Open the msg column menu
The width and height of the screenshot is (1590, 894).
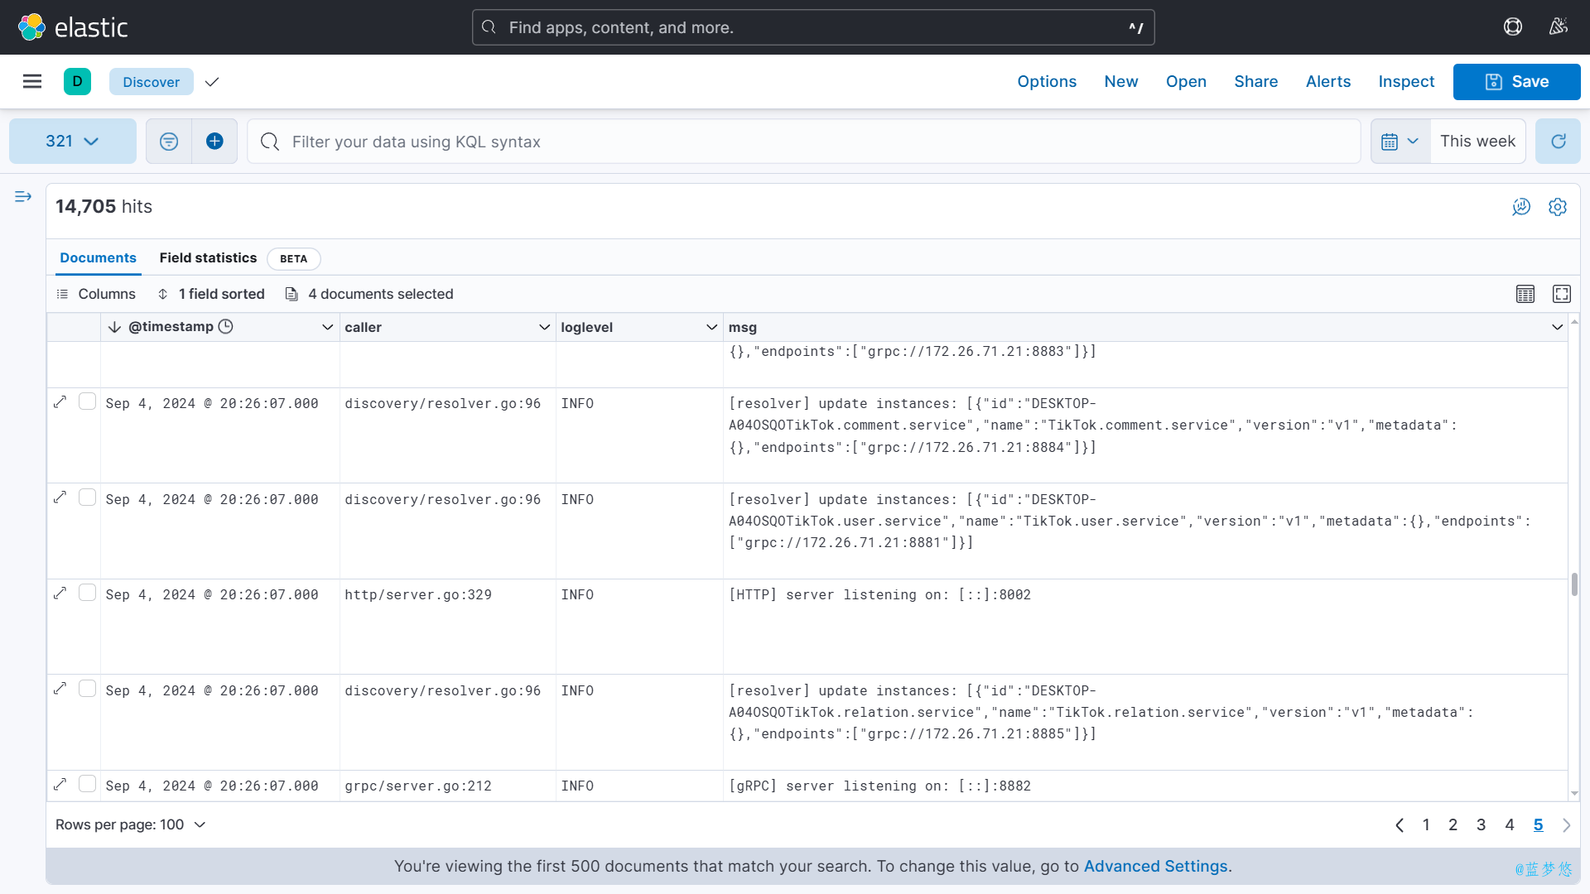1557,328
